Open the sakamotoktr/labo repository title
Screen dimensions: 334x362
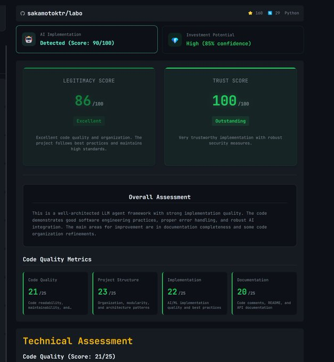click(55, 13)
